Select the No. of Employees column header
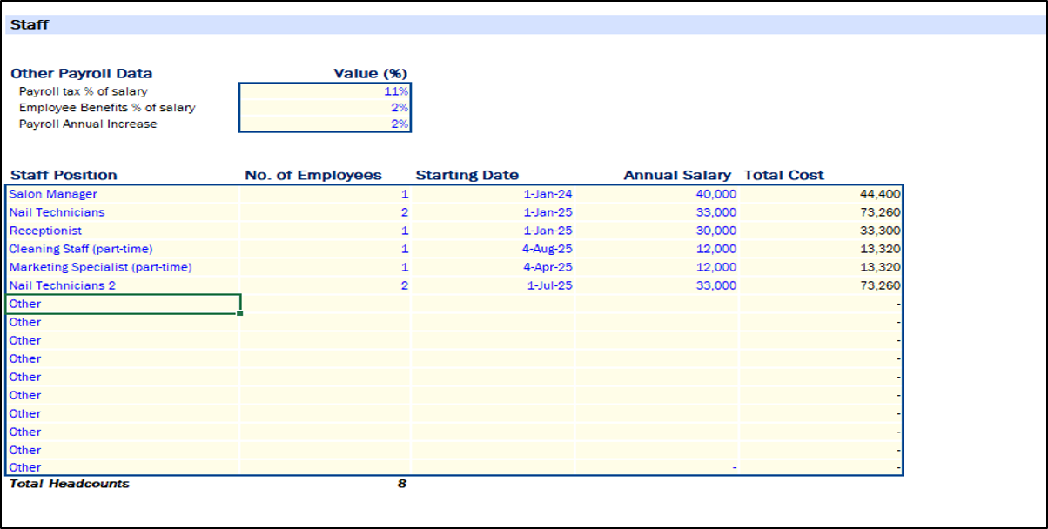Screen dimensions: 1048x529 click(313, 175)
